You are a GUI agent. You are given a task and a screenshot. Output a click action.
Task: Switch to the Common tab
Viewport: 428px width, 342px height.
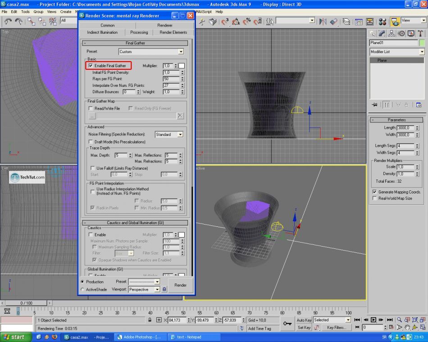pos(108,25)
